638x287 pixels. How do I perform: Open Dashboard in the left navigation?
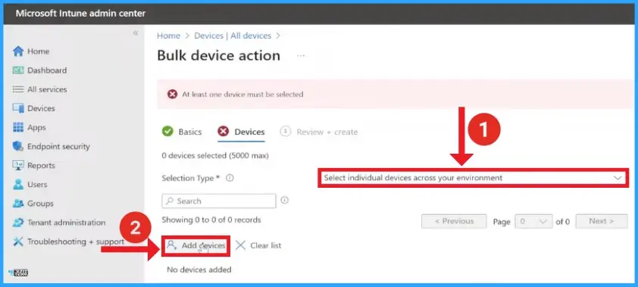tap(47, 70)
